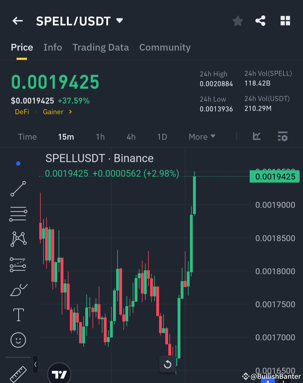The height and width of the screenshot is (383, 303).
Task: Open the SPELL/USDT pair selector dropdown
Action: 119,21
